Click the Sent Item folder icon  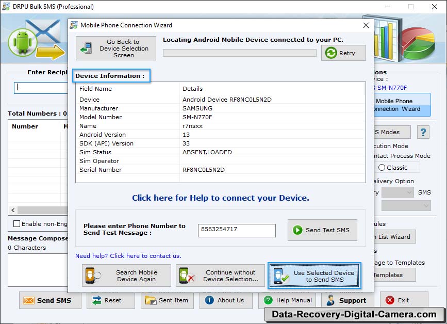151,300
